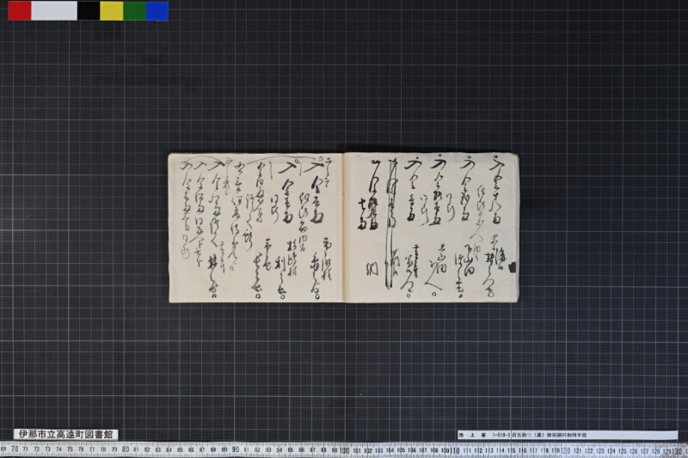This screenshot has width=688, height=458.
Task: Click the ruler mark 80
Action: (125, 449)
